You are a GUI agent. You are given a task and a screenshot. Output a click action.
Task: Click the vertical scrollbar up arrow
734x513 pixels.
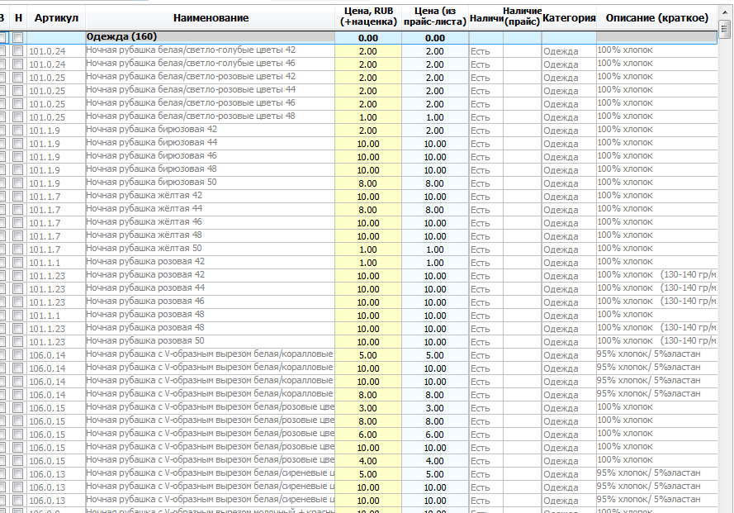coord(725,12)
